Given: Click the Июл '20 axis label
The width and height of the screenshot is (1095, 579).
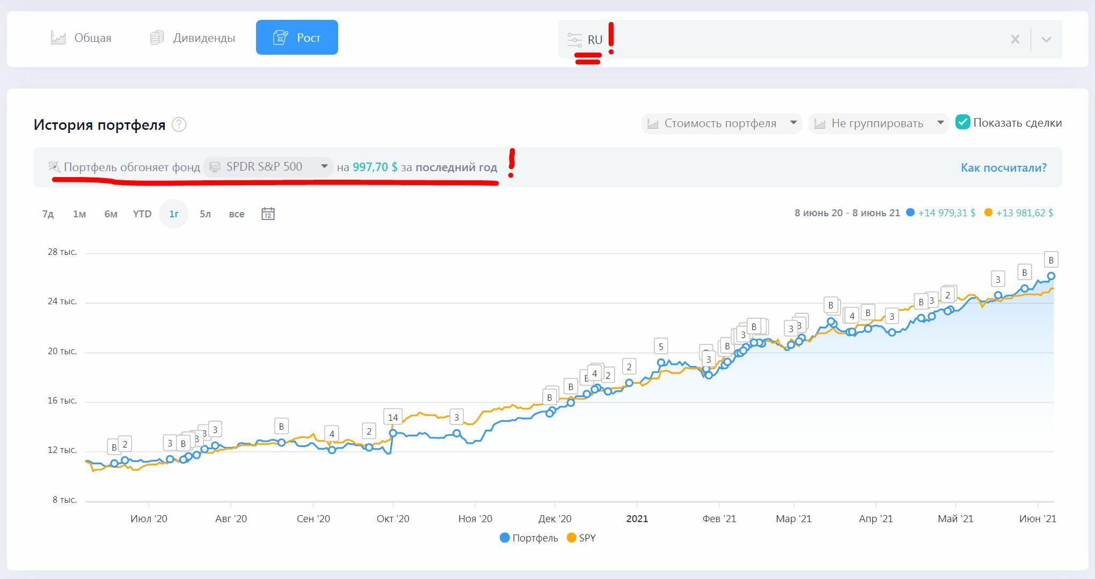Looking at the screenshot, I should pyautogui.click(x=149, y=518).
